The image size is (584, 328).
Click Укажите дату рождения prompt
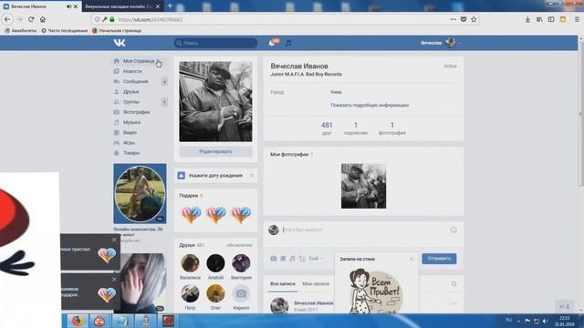click(215, 176)
